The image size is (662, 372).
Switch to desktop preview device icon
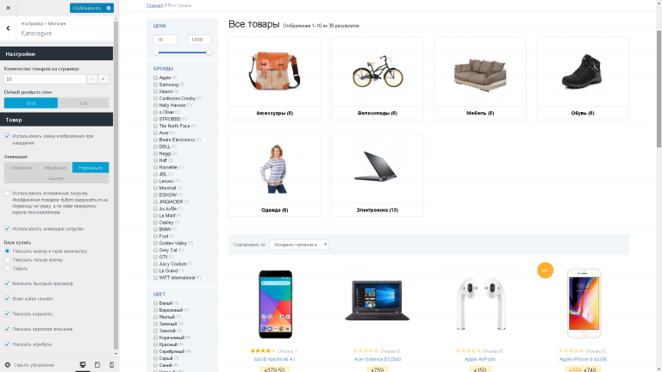[x=83, y=365]
